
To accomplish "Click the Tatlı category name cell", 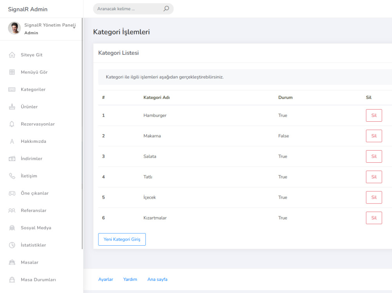I will [x=148, y=177].
